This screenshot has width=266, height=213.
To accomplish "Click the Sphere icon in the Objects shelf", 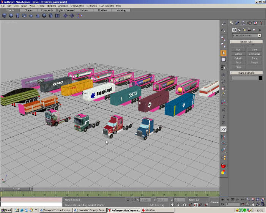I will (11, 16).
